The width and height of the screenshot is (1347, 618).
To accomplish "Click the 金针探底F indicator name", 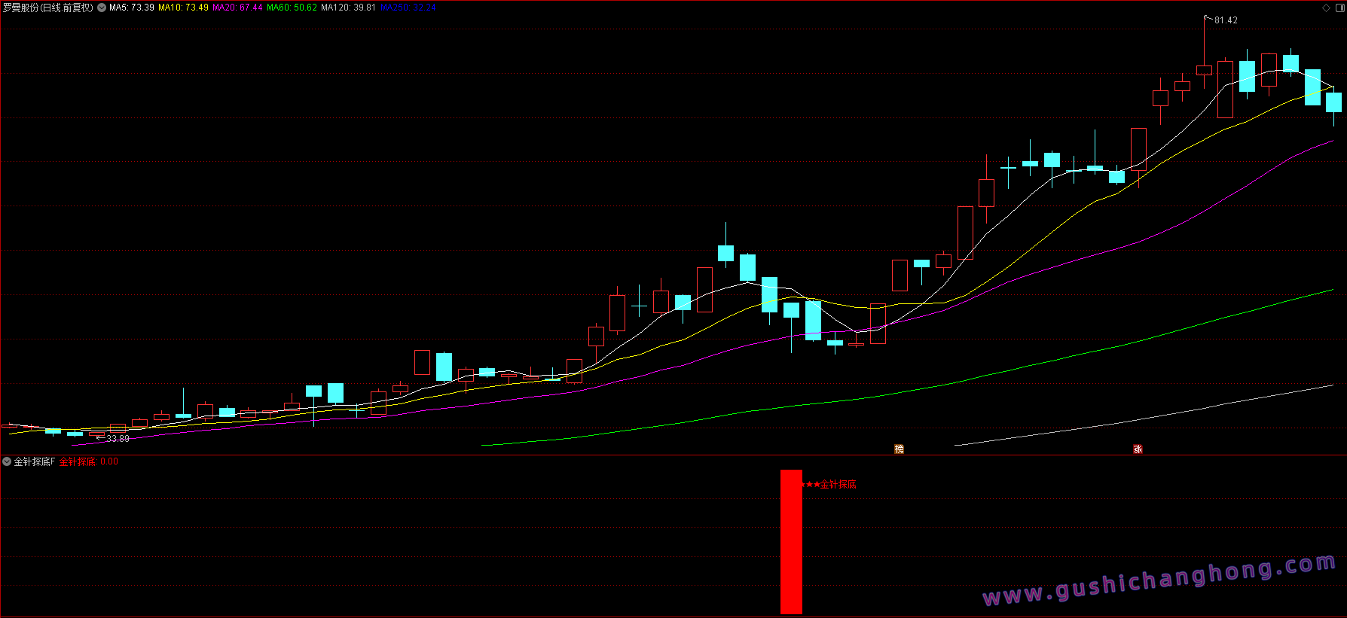I will (35, 461).
